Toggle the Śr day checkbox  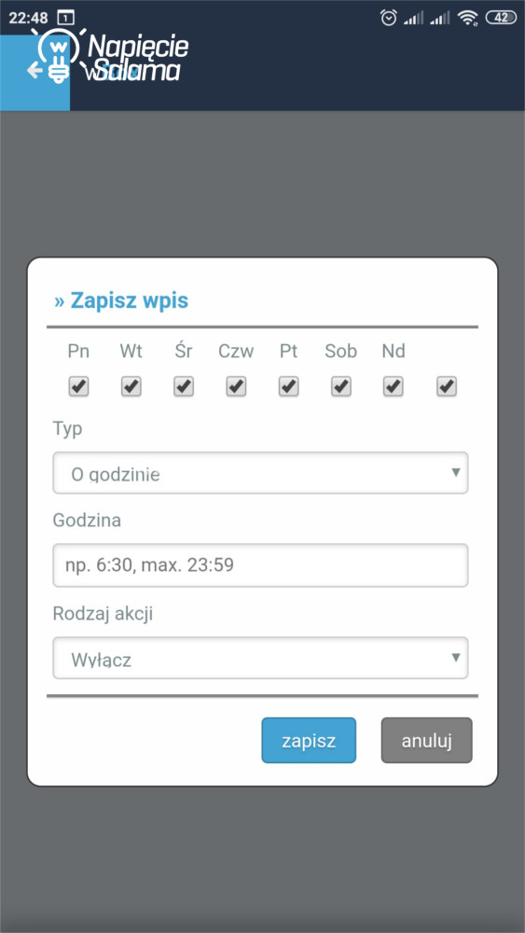pos(184,387)
